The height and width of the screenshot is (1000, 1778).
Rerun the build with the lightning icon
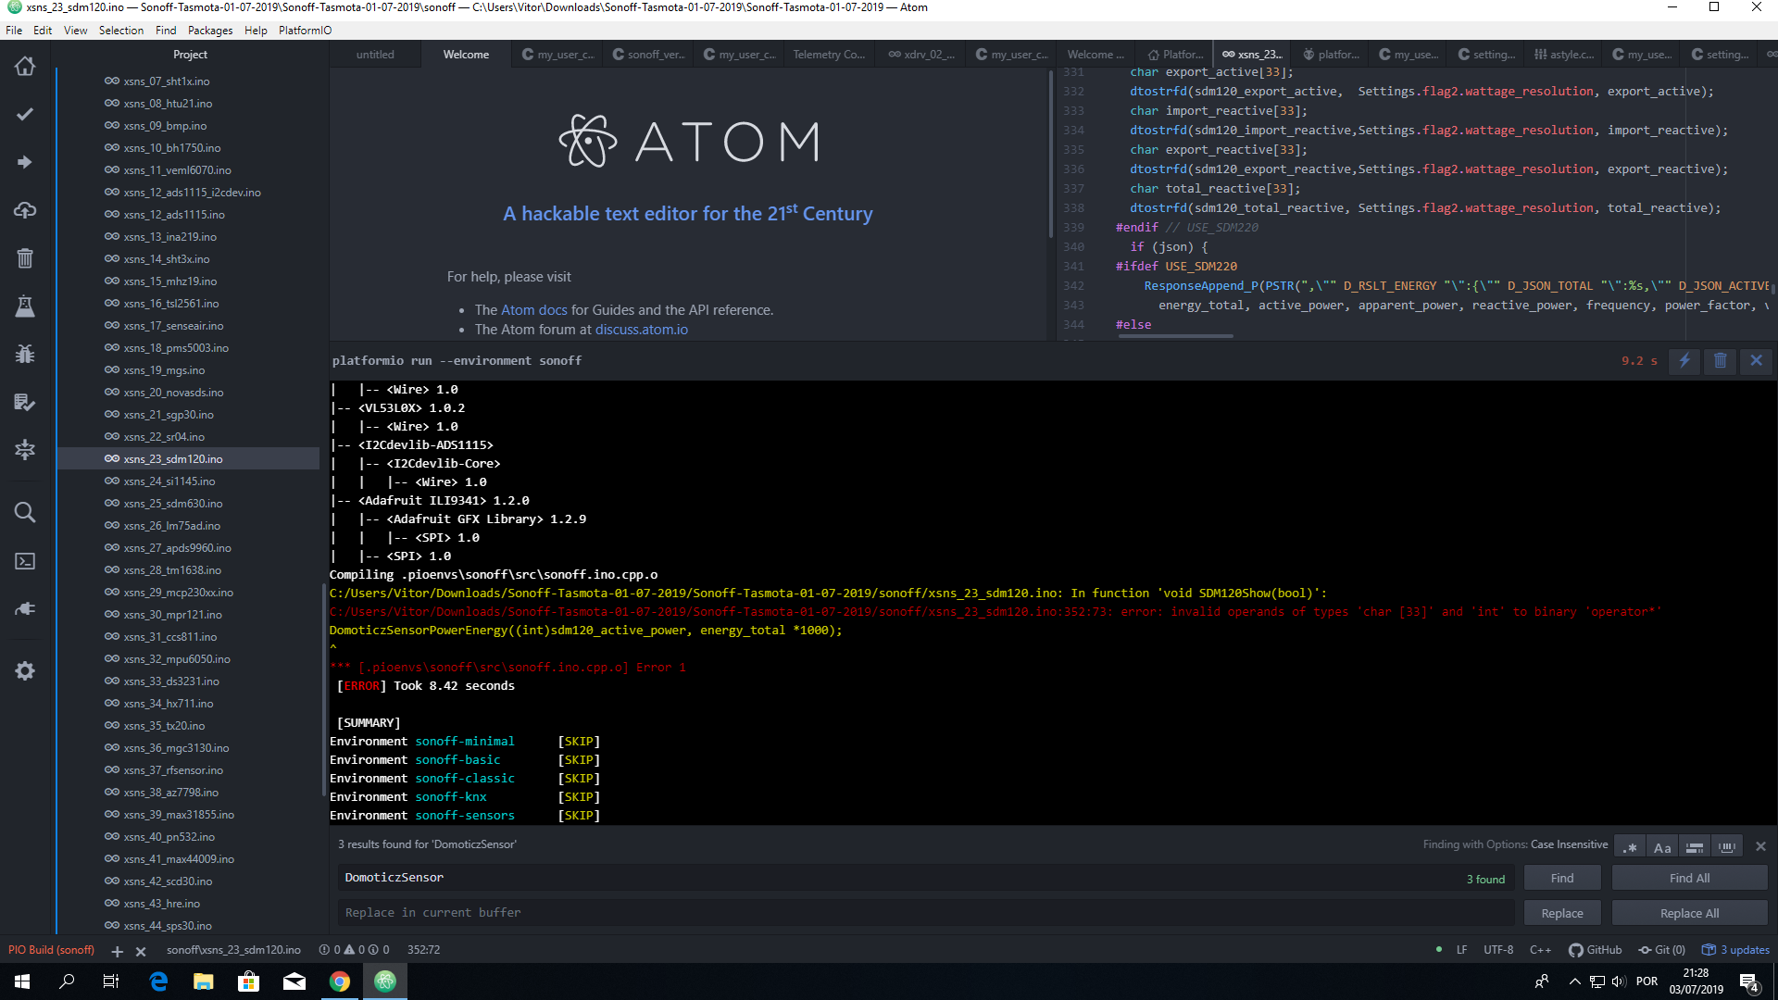[1683, 361]
